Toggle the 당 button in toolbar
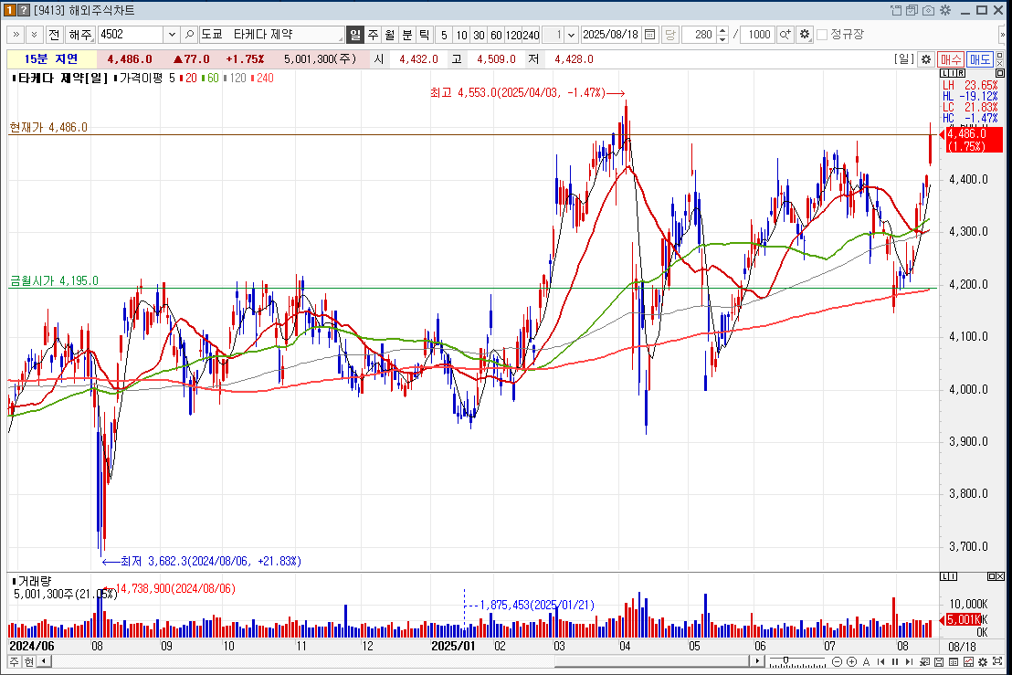1012x675 pixels. click(x=669, y=35)
